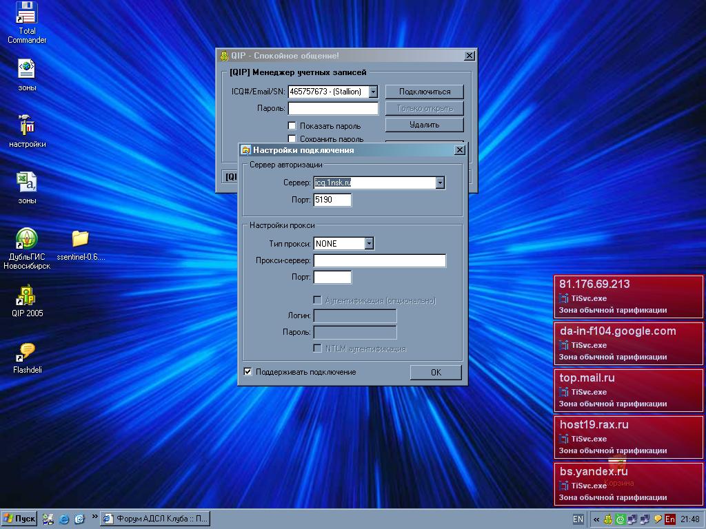706x529 pixels.
Task: Open the Пуск start menu
Action: tap(19, 519)
